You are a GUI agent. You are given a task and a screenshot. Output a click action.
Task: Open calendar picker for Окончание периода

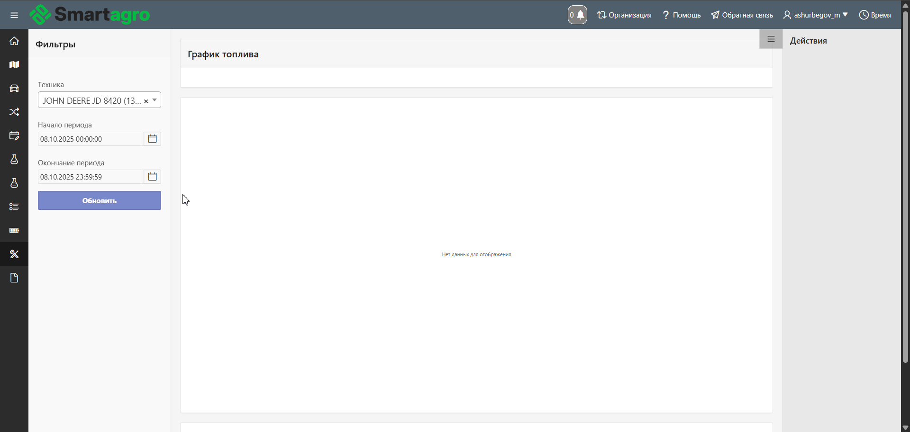click(x=152, y=177)
